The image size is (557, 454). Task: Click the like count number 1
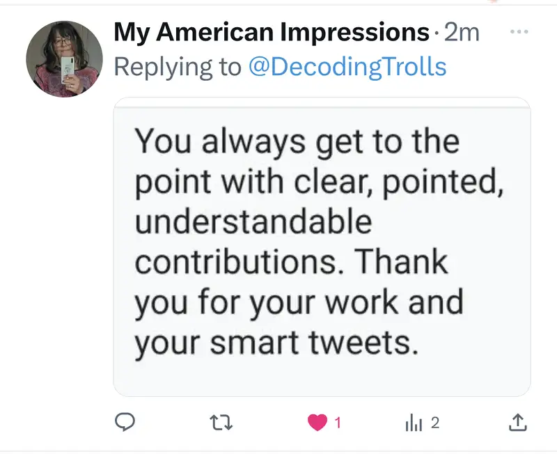pos(338,422)
